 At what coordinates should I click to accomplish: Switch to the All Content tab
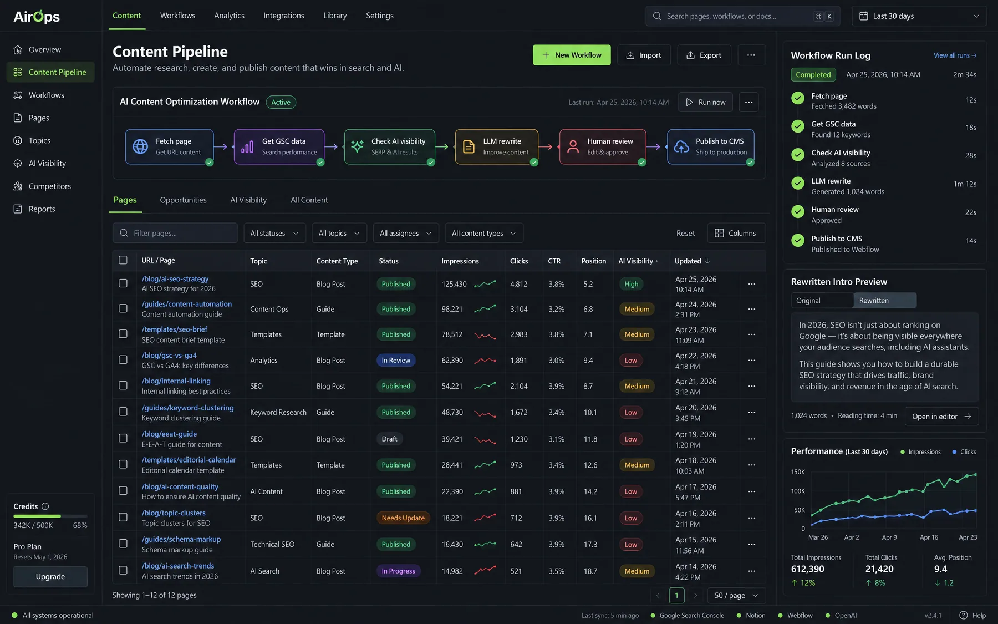click(x=309, y=200)
